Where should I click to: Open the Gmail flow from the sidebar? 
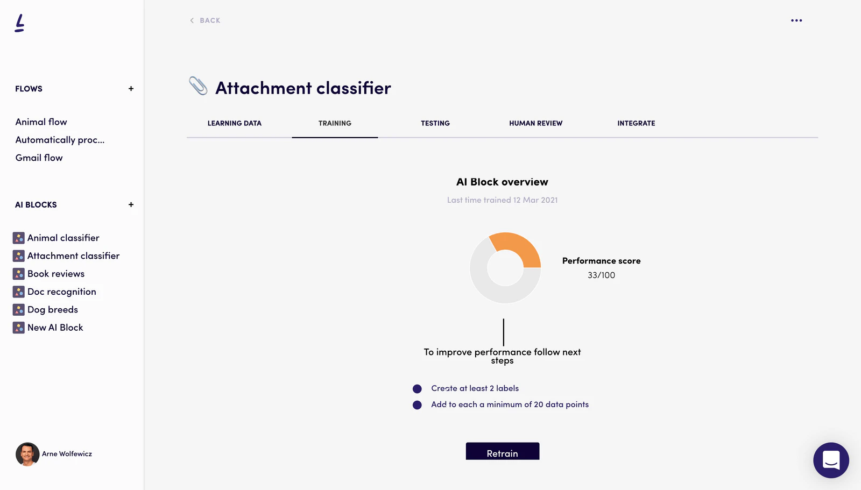click(x=39, y=158)
